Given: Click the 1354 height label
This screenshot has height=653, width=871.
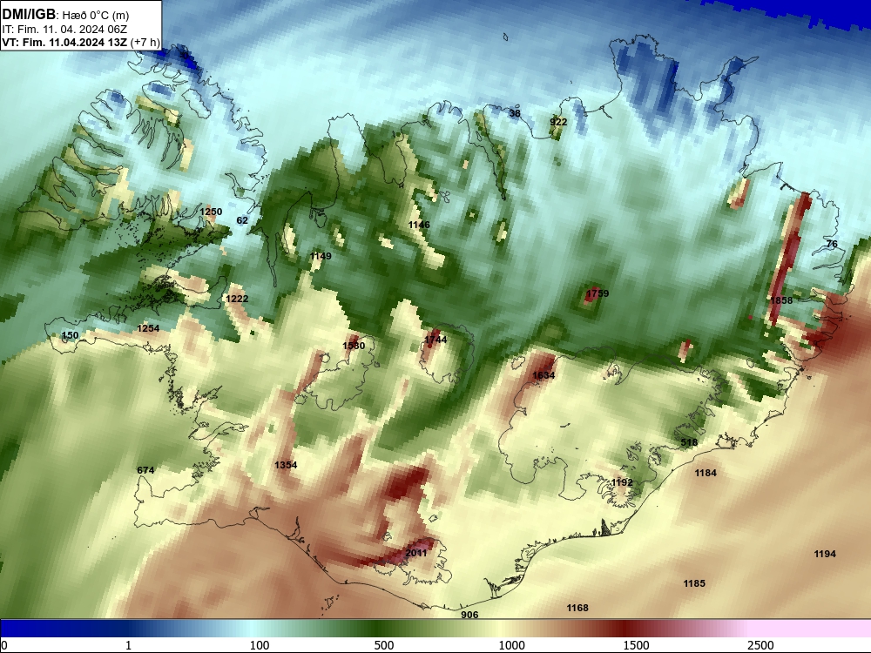Looking at the screenshot, I should coord(286,465).
